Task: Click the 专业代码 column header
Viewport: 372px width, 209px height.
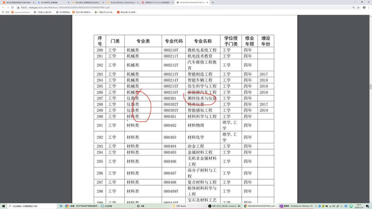Action: coord(174,41)
